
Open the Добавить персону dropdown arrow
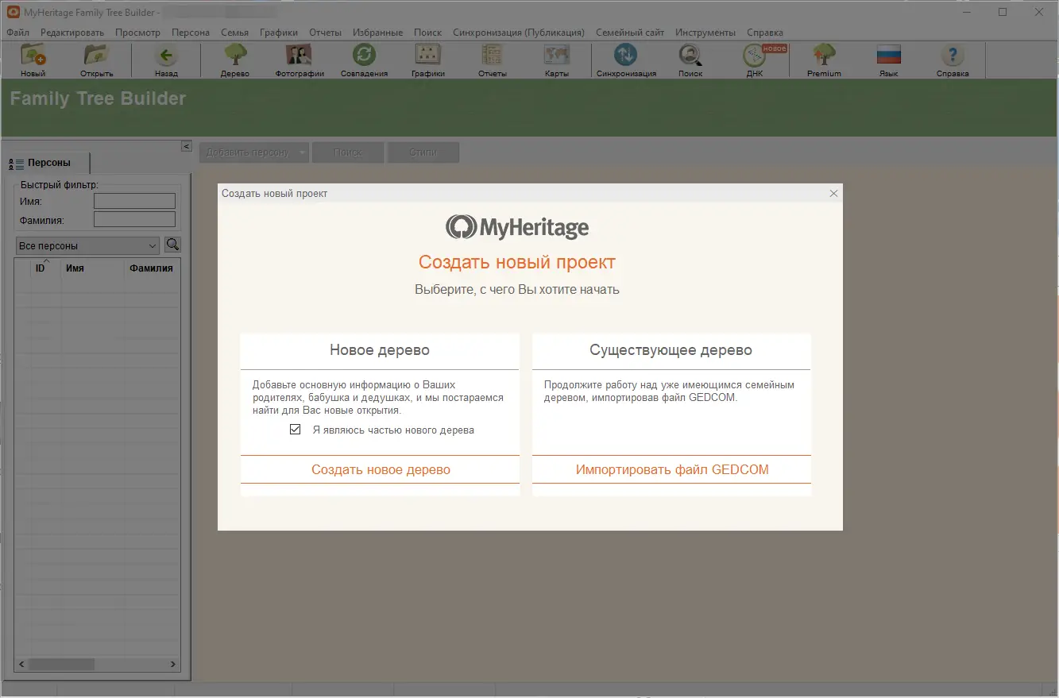[303, 152]
